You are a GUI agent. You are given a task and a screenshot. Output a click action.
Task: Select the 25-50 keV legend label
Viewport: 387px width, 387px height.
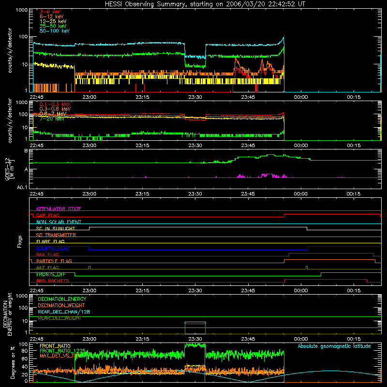(53, 26)
